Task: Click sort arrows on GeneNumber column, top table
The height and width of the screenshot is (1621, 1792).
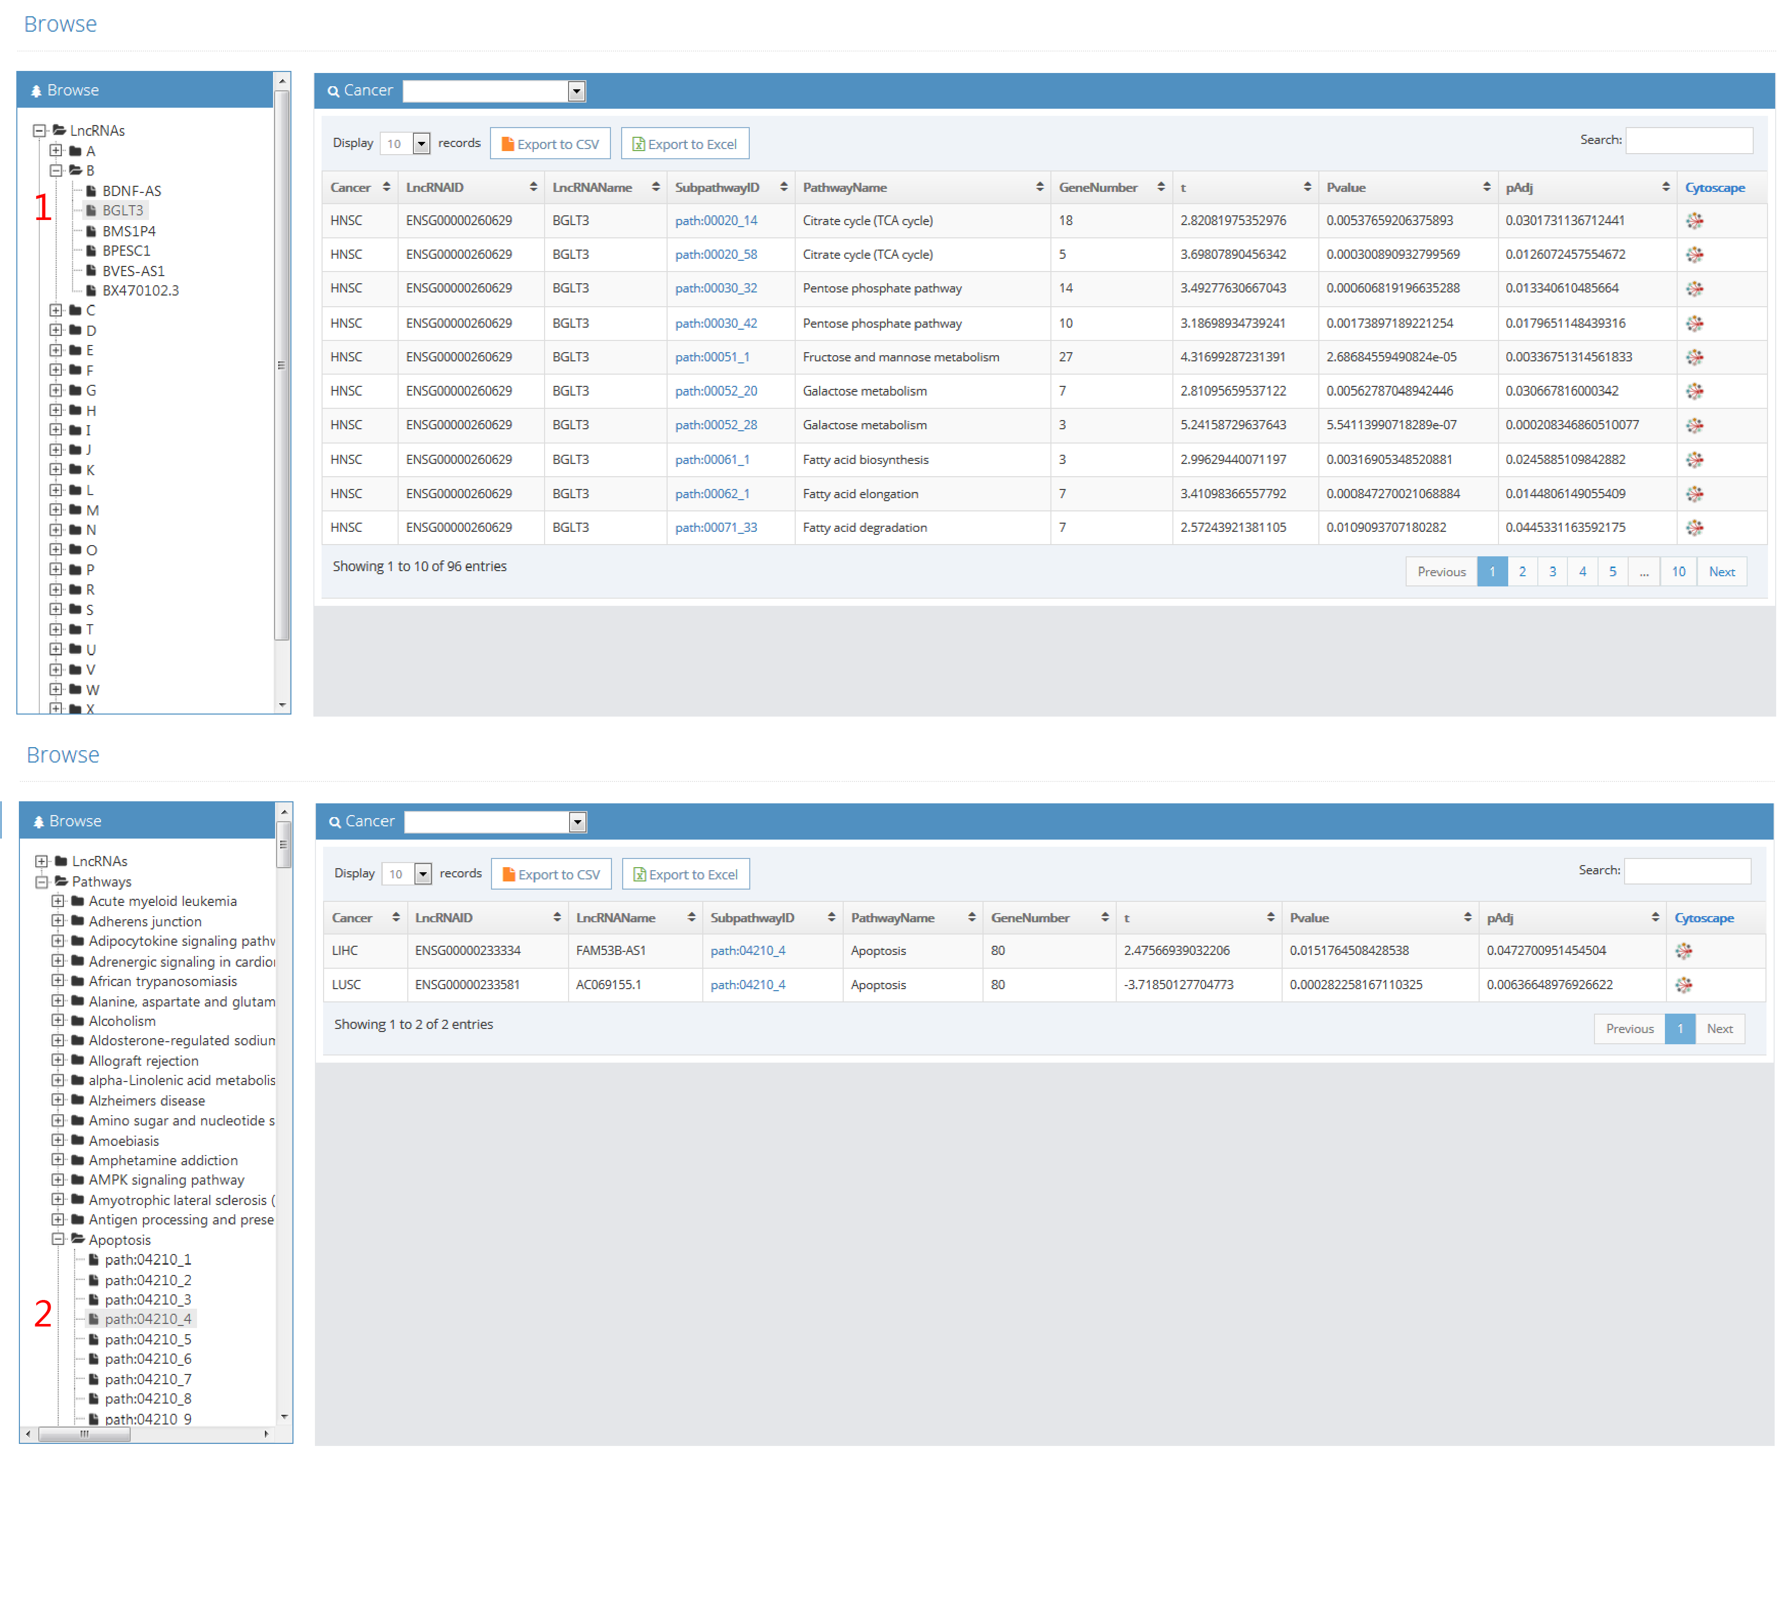Action: point(1160,187)
